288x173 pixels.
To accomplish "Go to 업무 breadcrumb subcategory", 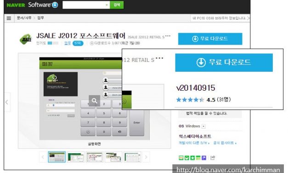I will click(x=40, y=18).
